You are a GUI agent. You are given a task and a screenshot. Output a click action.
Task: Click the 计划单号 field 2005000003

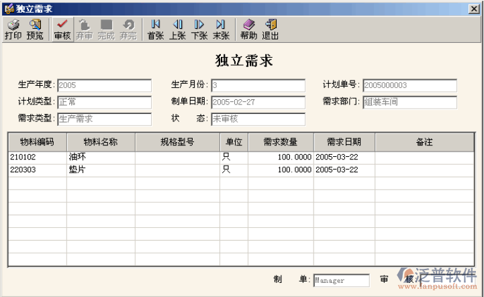pyautogui.click(x=409, y=86)
